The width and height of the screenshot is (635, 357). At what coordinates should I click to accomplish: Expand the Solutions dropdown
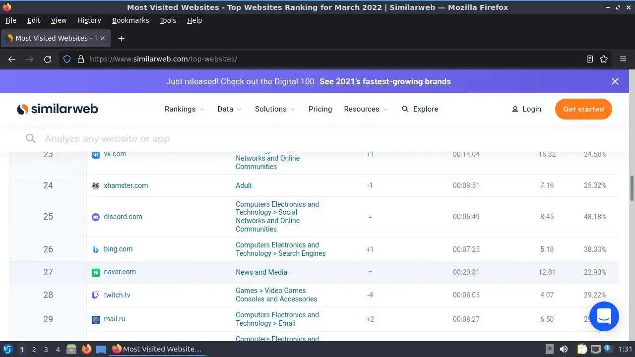[275, 109]
